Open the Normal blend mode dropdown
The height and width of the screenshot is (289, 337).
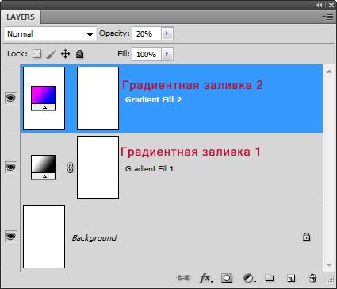[50, 34]
